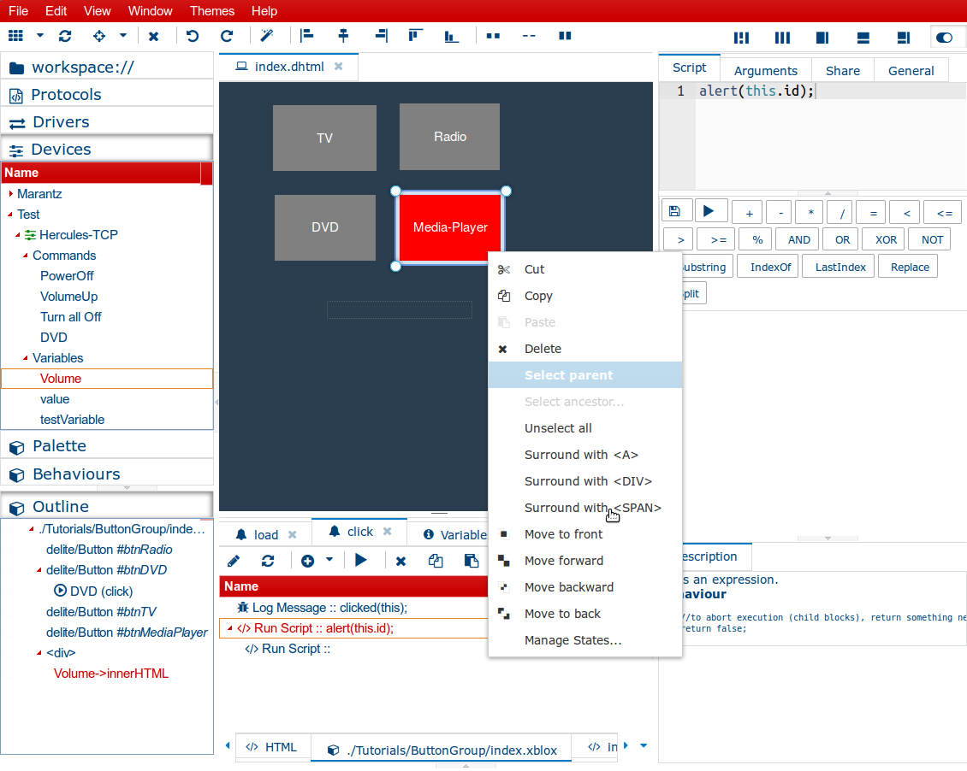Open the add block dropdown arrow

[329, 560]
